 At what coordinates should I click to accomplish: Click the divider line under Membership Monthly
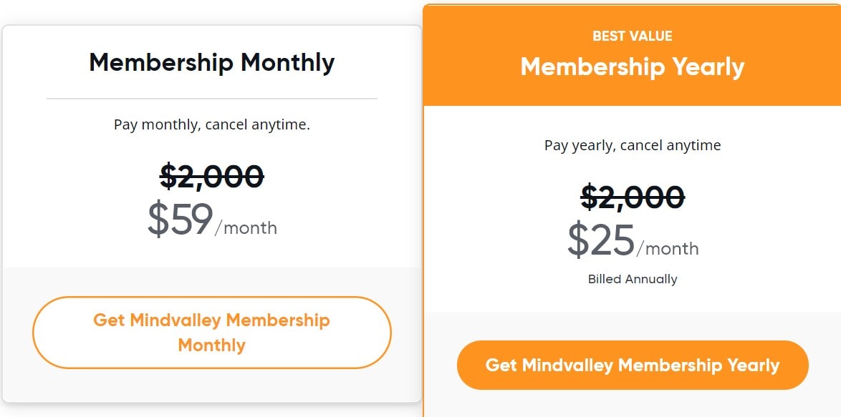[x=211, y=98]
